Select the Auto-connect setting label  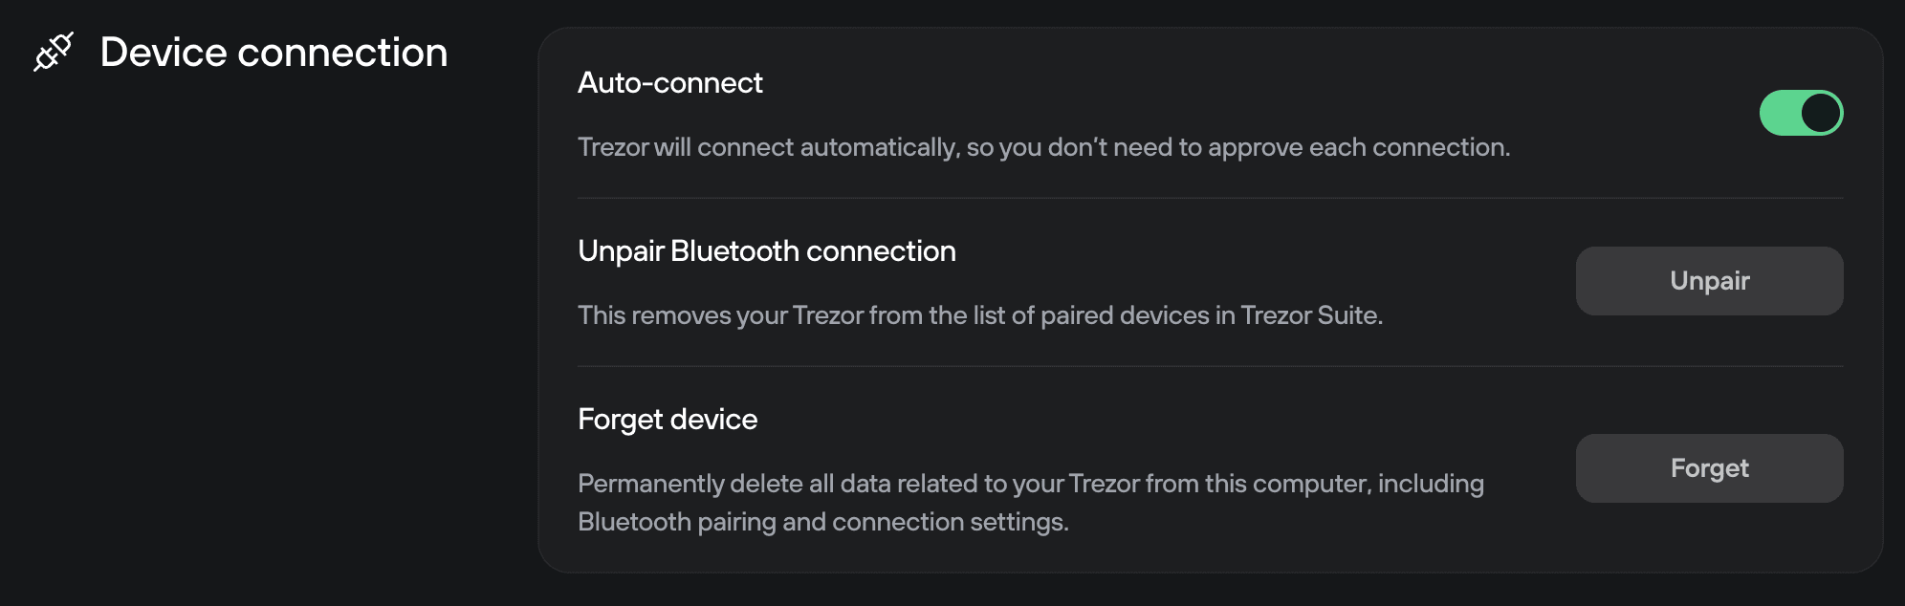[x=670, y=83]
